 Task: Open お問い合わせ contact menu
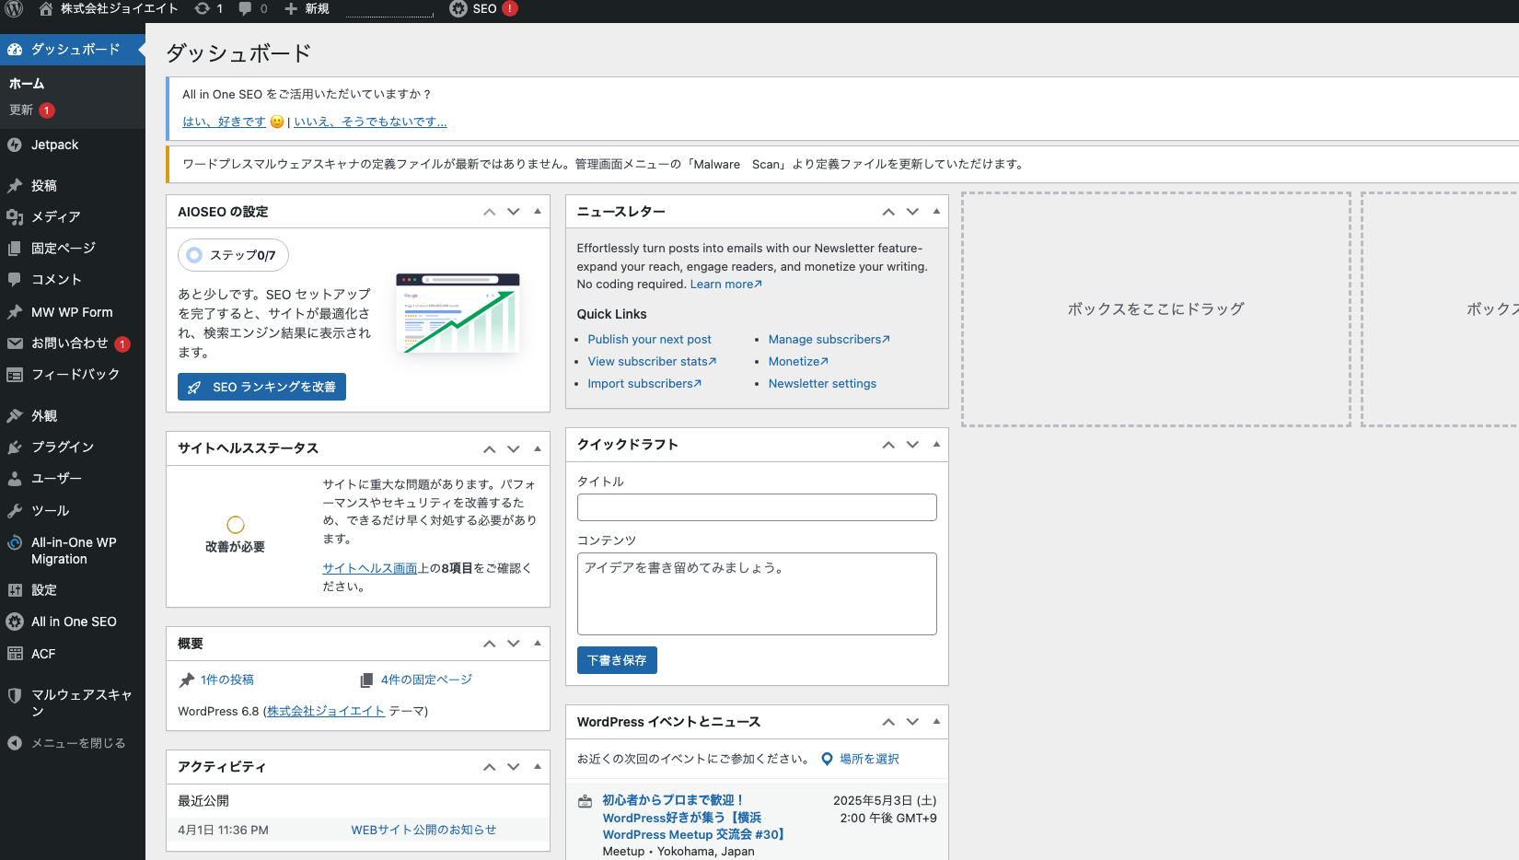point(73,343)
